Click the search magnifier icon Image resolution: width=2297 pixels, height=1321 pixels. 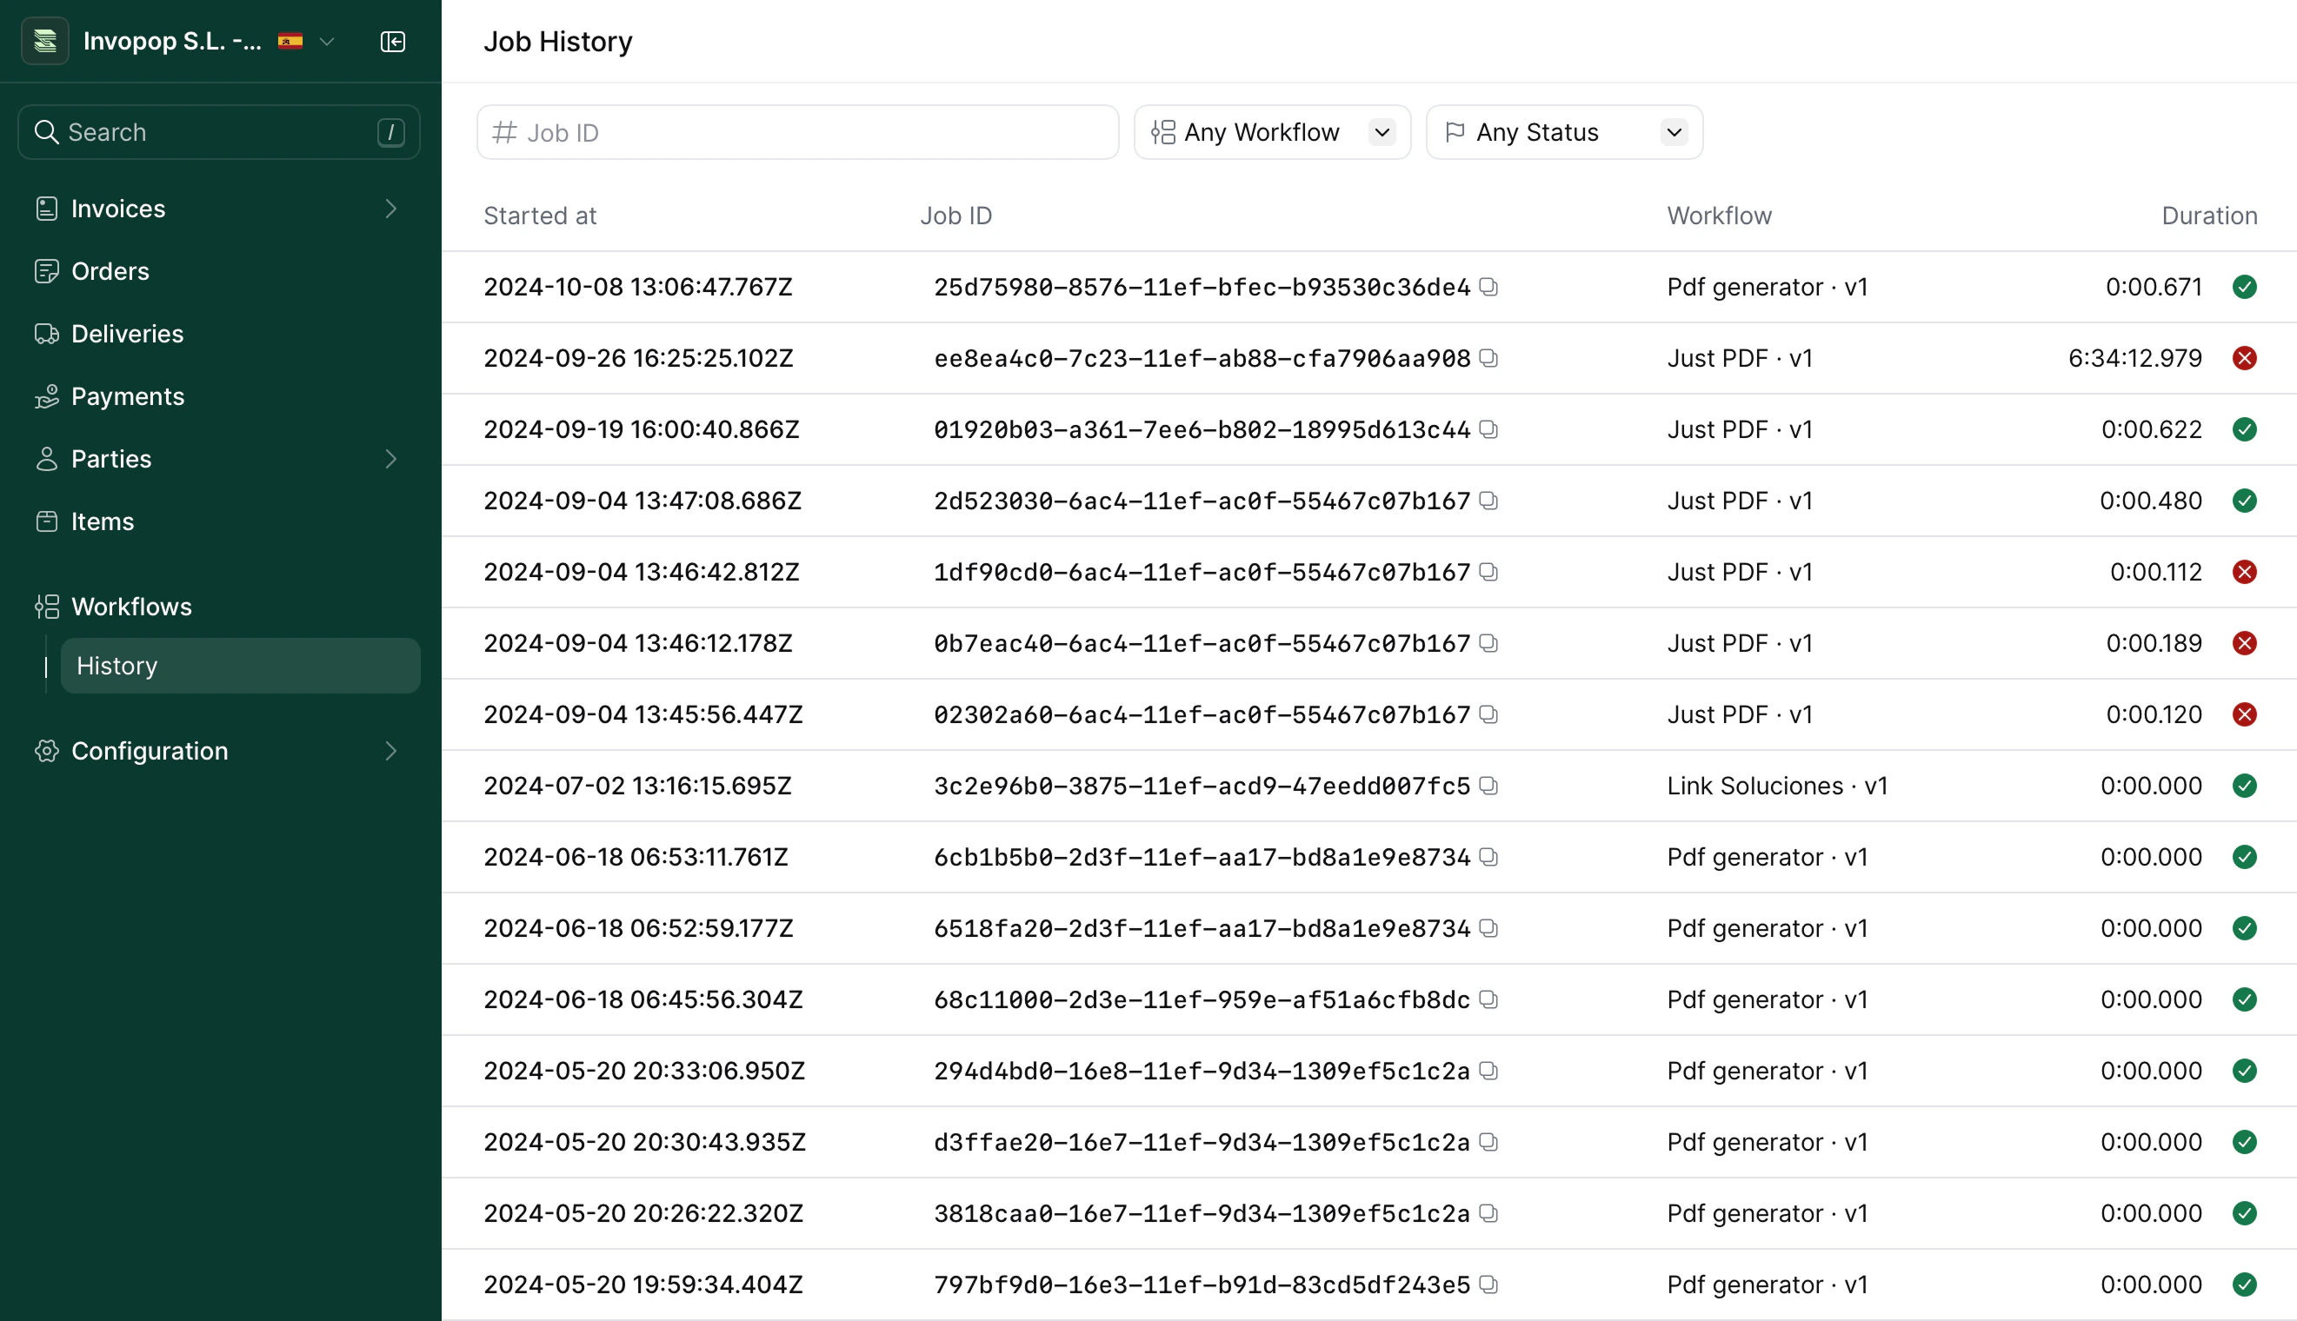click(47, 131)
